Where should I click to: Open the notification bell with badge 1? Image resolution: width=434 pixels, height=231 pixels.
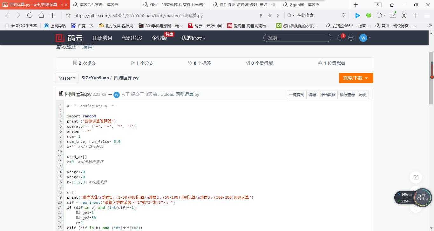(340, 38)
